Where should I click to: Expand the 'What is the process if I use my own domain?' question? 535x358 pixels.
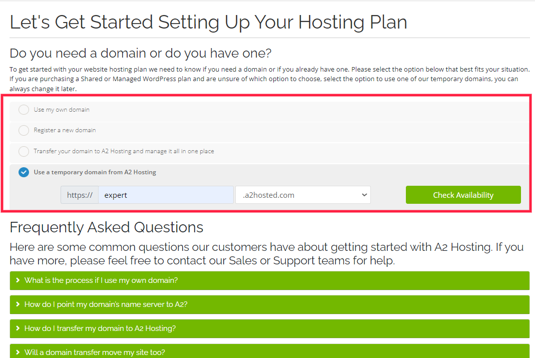coord(270,280)
